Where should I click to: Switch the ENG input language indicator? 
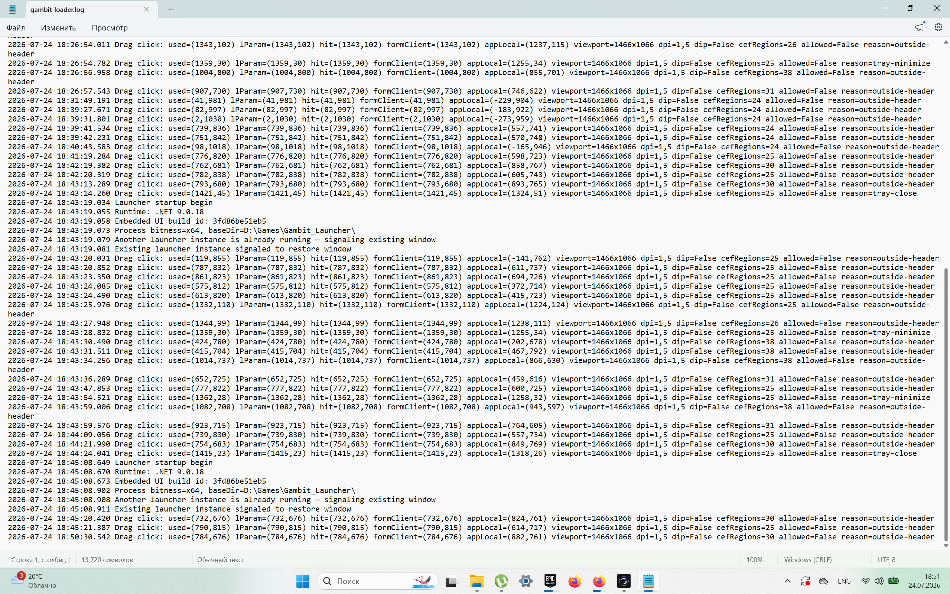(x=844, y=581)
